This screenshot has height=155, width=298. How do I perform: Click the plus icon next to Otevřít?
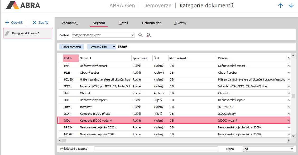7,22
